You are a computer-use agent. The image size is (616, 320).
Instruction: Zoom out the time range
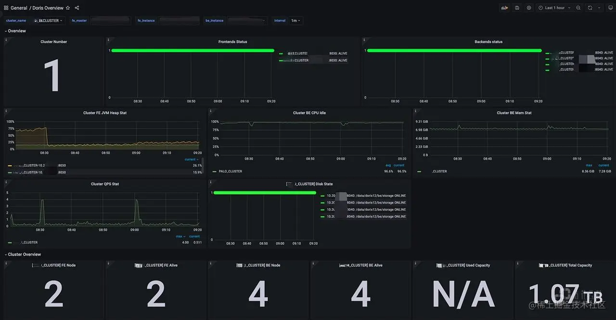[578, 8]
